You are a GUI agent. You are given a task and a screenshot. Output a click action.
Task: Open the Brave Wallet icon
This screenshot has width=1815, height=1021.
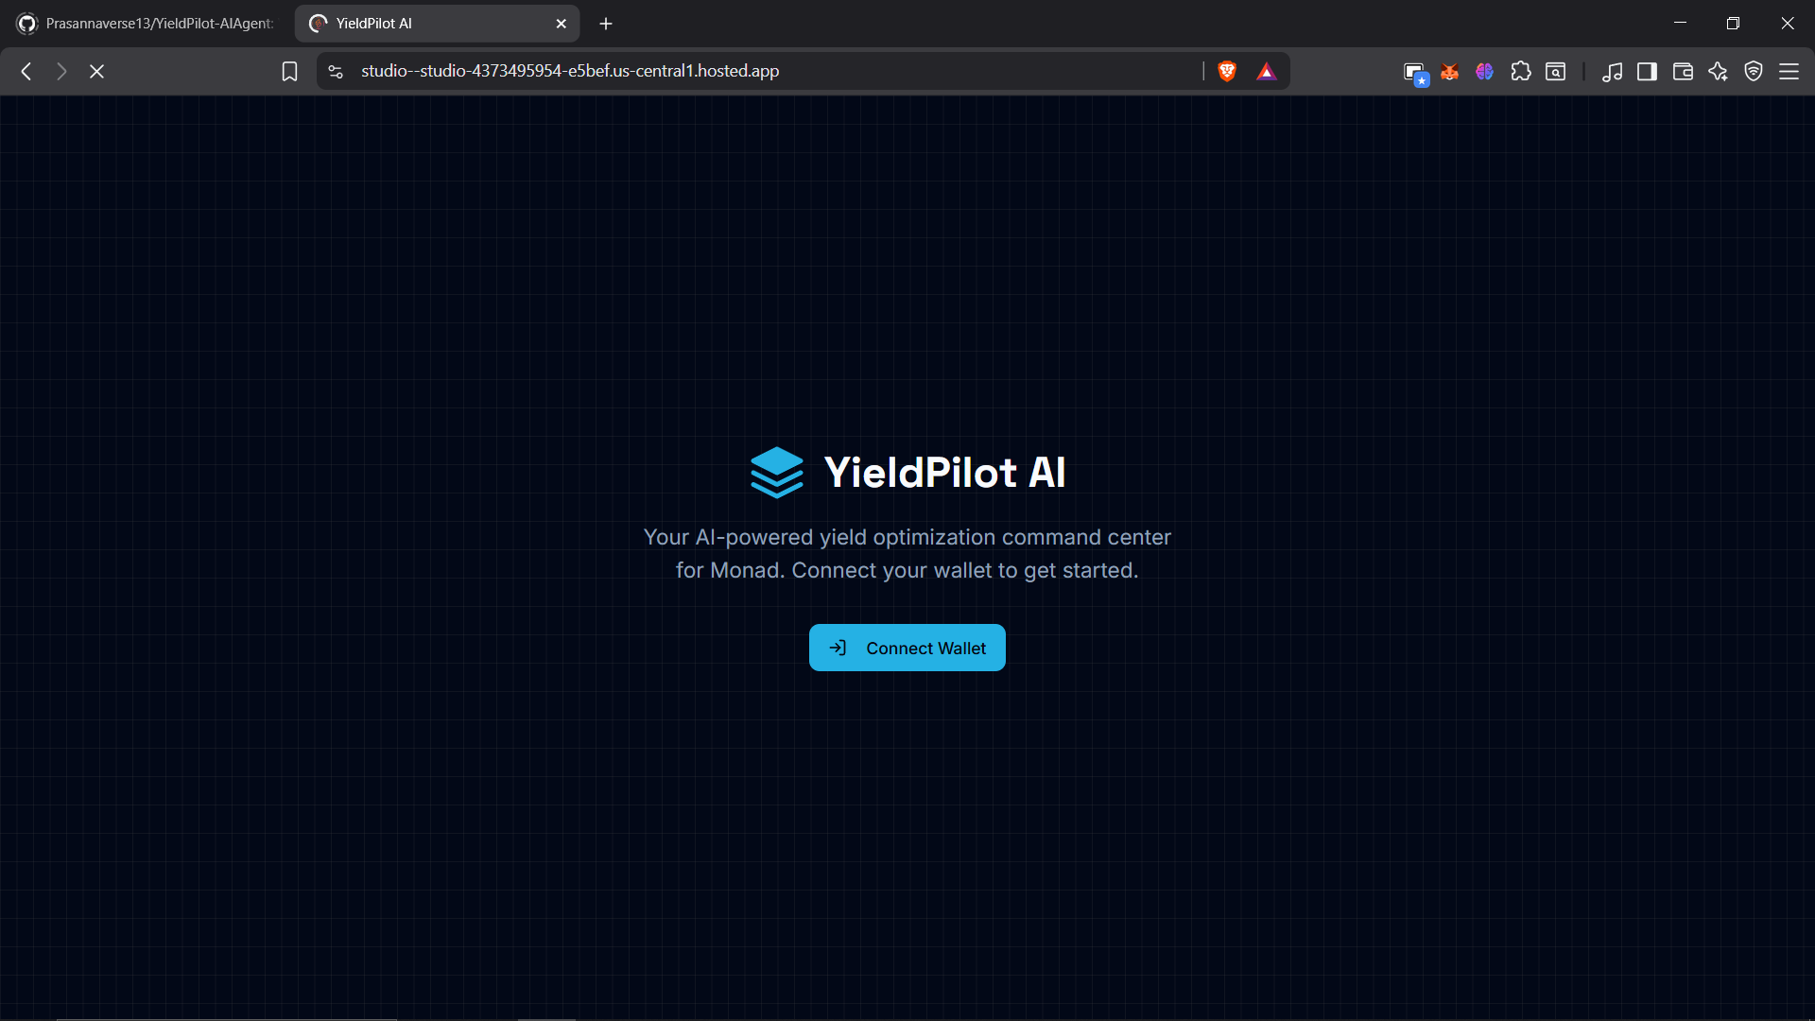click(1683, 71)
